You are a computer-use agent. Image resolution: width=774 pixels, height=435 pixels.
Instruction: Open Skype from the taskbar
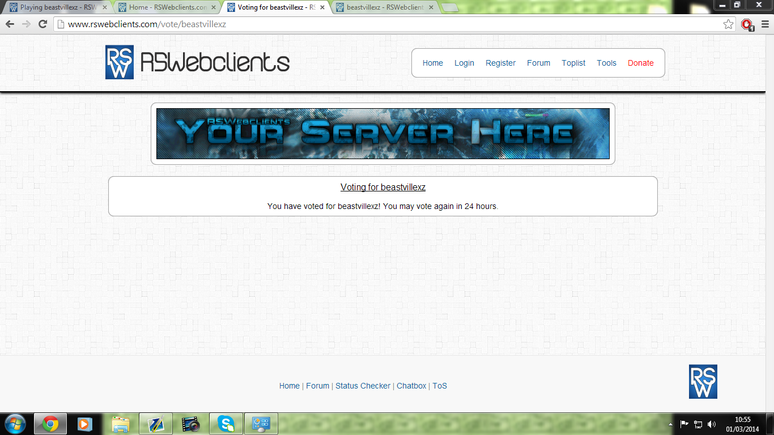pyautogui.click(x=226, y=424)
